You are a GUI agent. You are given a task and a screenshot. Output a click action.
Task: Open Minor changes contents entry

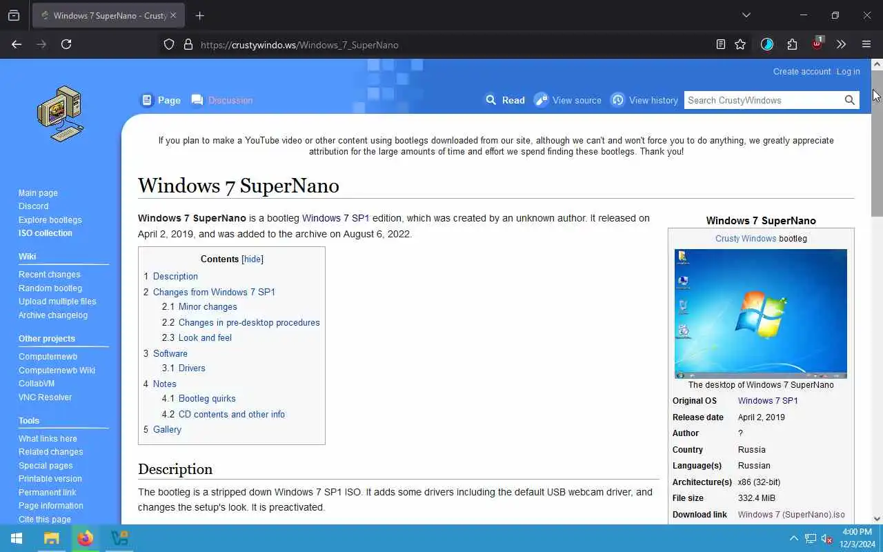pyautogui.click(x=208, y=306)
